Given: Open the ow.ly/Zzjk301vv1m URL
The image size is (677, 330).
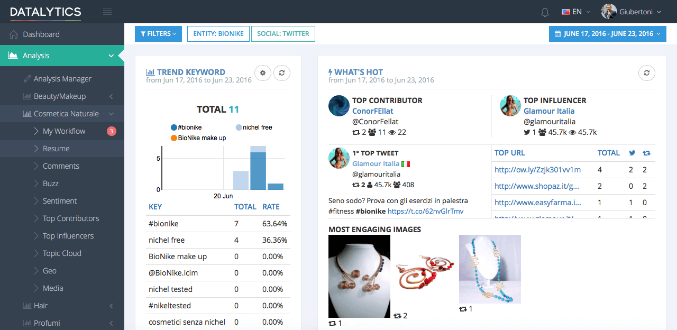Looking at the screenshot, I should (537, 170).
